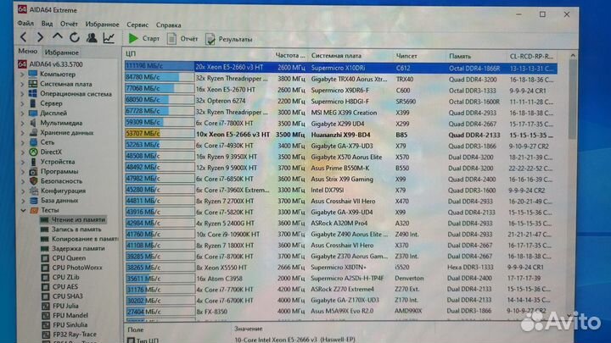
Task: Expand the Сеть node chevron
Action: click(x=23, y=142)
